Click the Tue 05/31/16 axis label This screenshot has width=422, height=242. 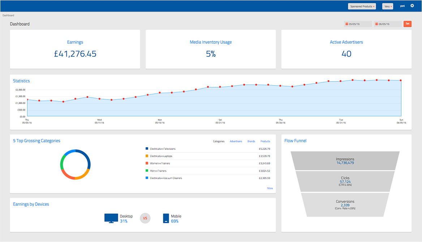coord(341,121)
